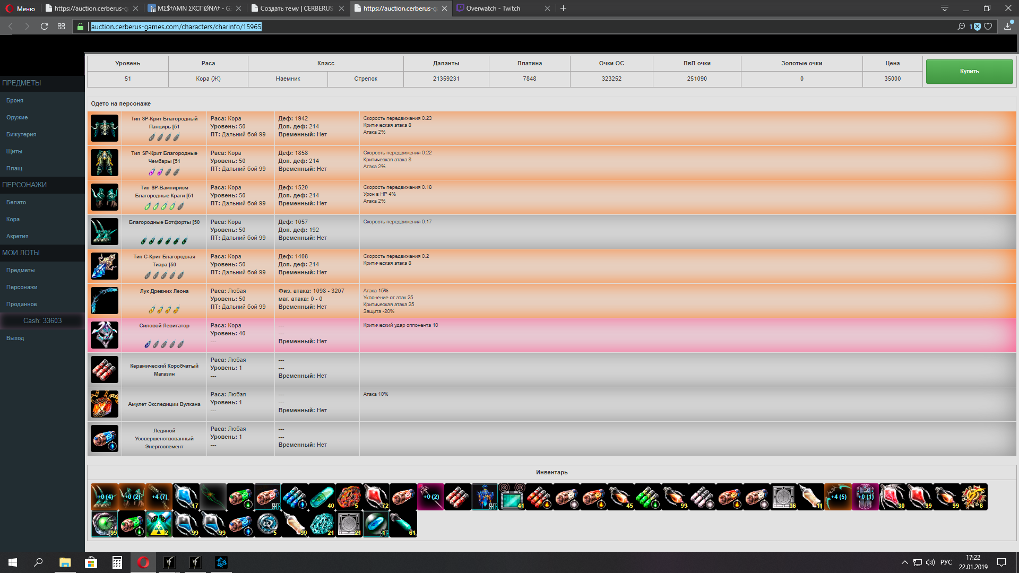
Task: Click Opera icon in taskbar
Action: [143, 562]
